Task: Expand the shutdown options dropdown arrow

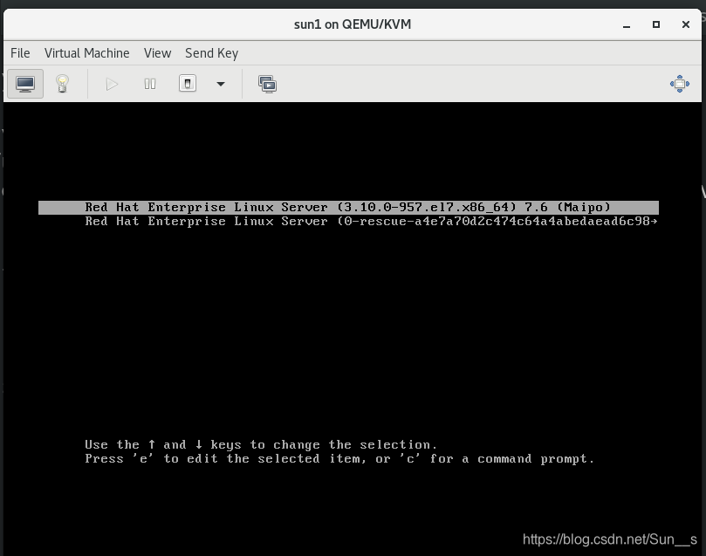Action: point(221,84)
